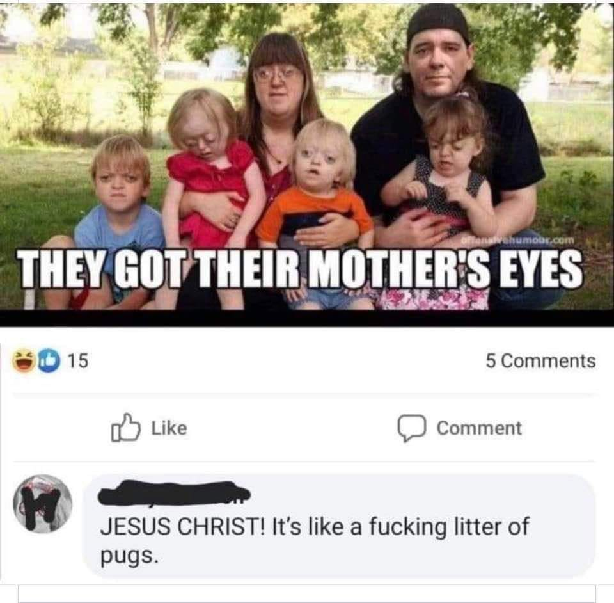This screenshot has height=603, width=614.
Task: Click the divider line above Like button
Action: (306, 394)
